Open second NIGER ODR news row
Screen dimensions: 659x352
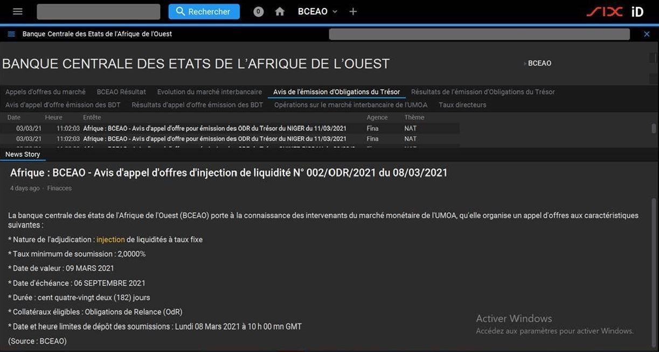(230, 139)
